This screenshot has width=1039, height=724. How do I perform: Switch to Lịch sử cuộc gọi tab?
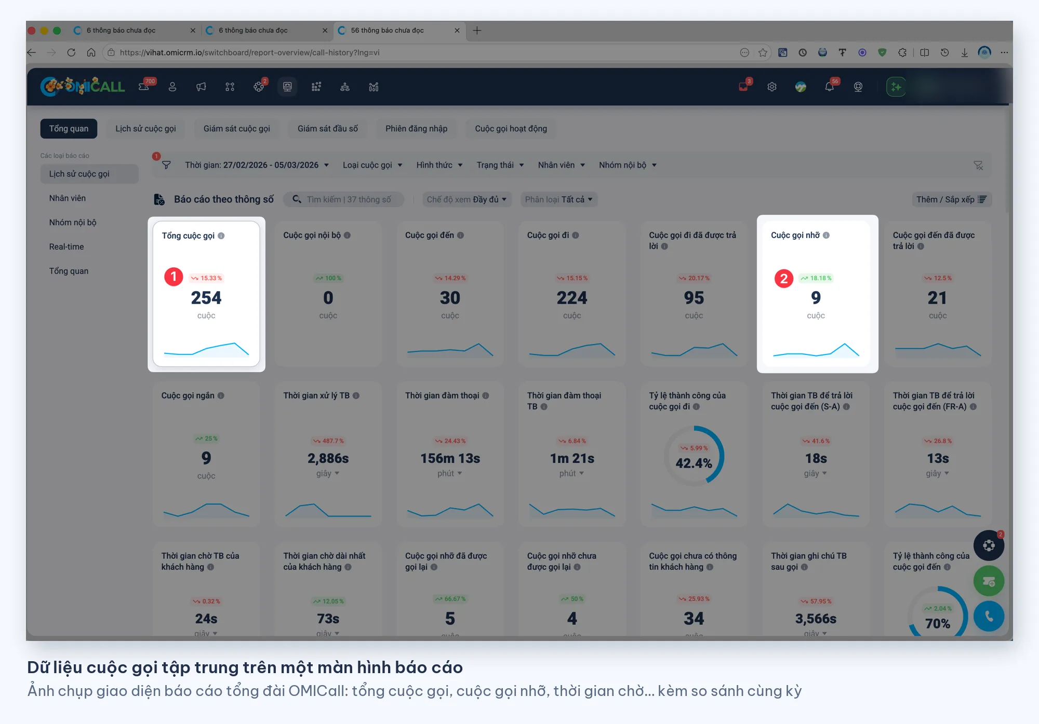(x=145, y=129)
